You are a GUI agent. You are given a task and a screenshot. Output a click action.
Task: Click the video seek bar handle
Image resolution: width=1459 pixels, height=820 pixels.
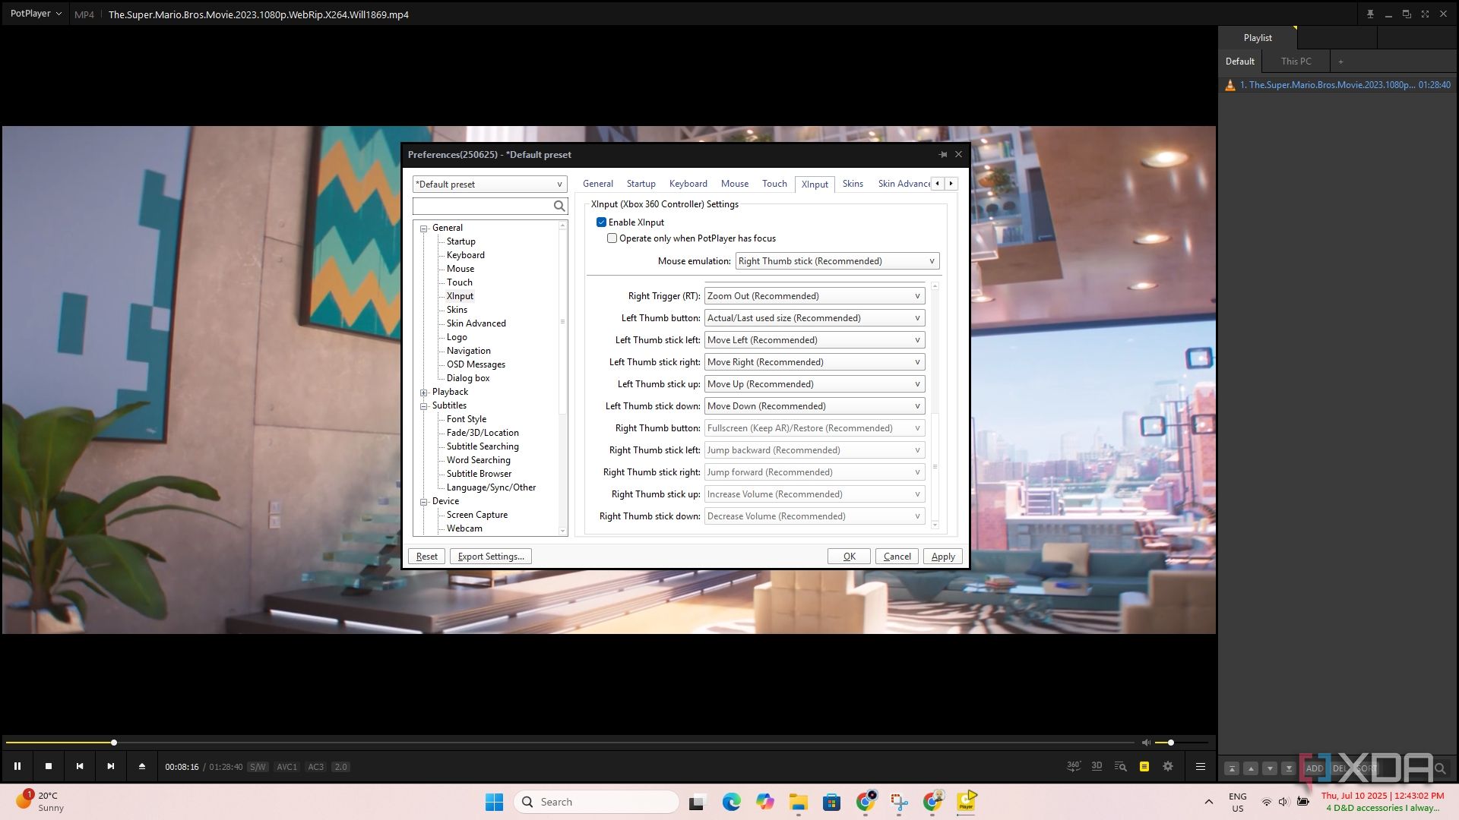coord(114,742)
